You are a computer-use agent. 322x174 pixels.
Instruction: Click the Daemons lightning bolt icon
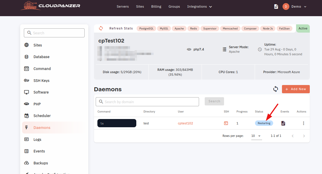[26, 128]
